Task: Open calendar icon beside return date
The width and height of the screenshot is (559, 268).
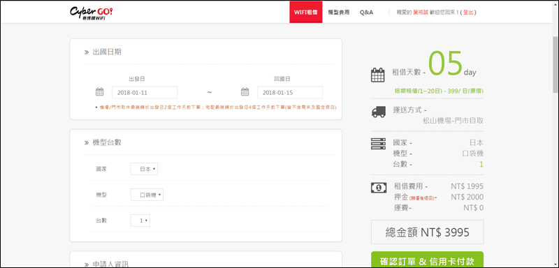Action: click(245, 92)
